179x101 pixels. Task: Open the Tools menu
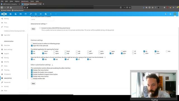32,1
